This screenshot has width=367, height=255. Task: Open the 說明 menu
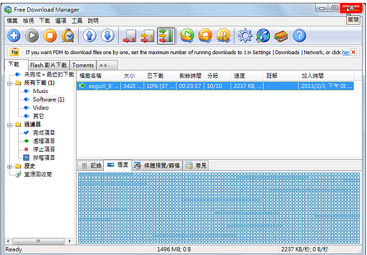(93, 21)
